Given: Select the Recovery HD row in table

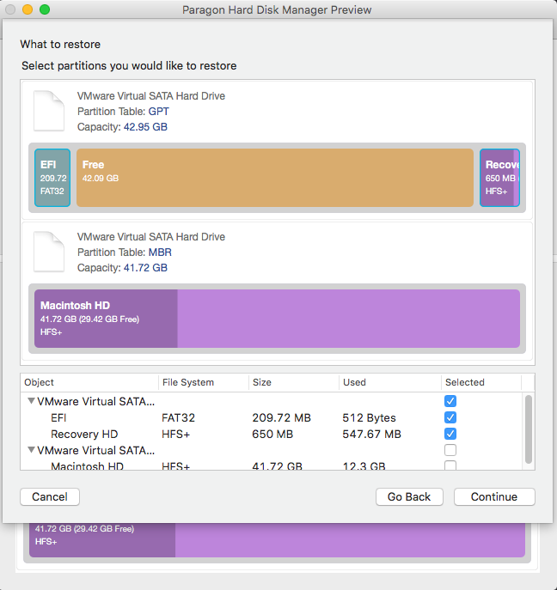Looking at the screenshot, I should tap(271, 434).
